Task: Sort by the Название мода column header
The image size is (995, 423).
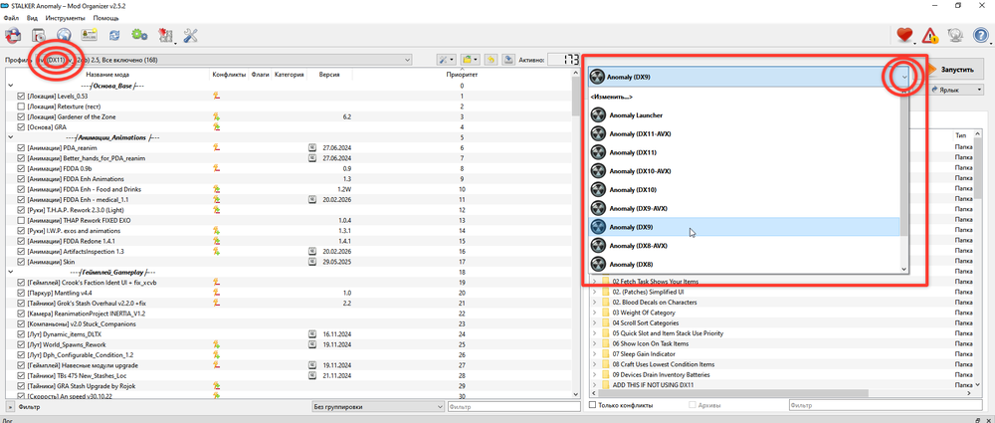Action: [107, 75]
